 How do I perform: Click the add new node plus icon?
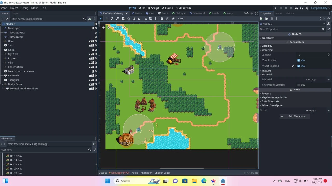(x=2, y=19)
